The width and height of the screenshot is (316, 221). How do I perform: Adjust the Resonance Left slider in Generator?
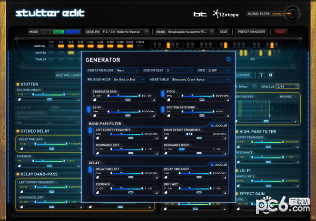[127, 149]
